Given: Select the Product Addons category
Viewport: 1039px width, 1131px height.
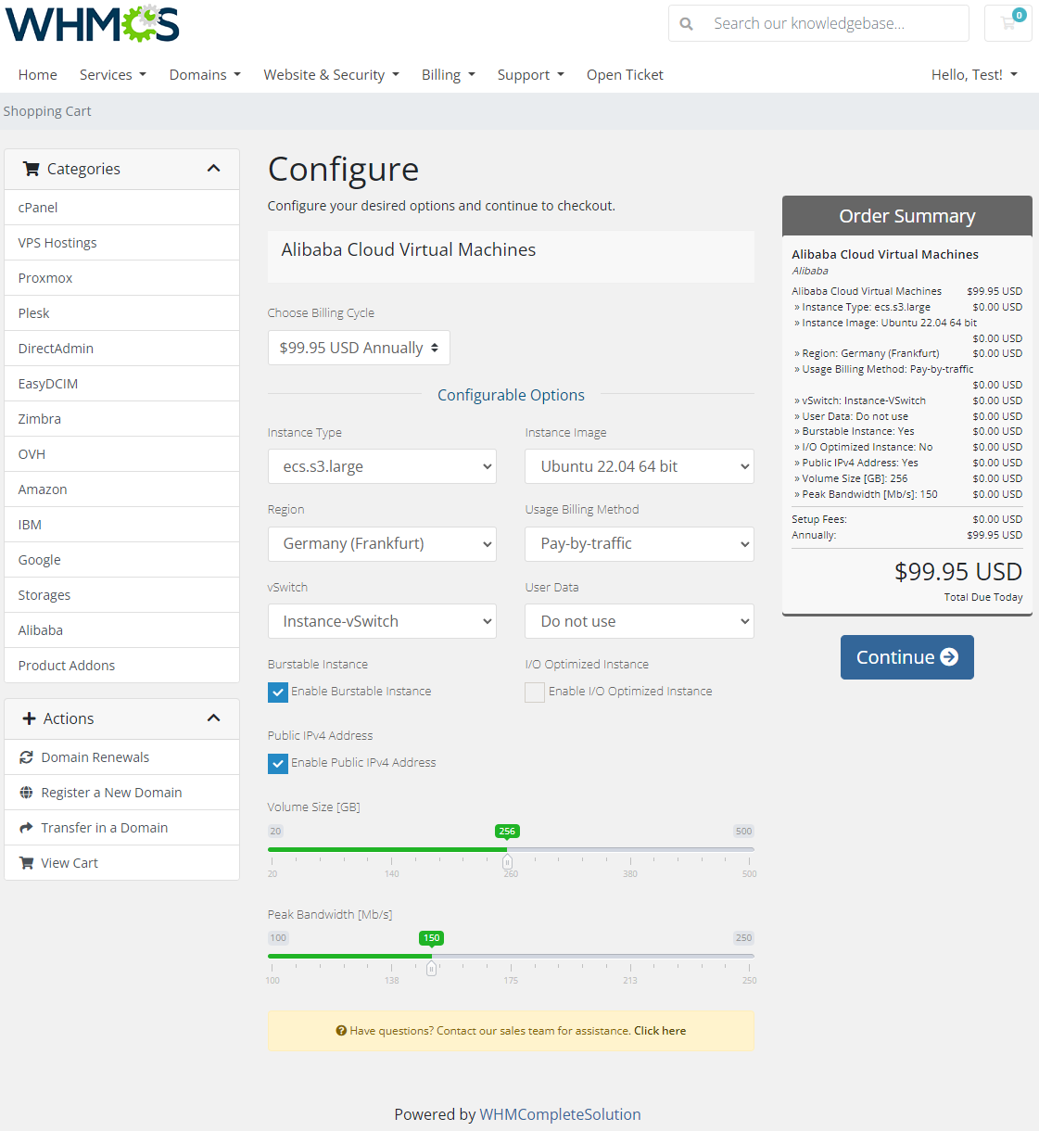Looking at the screenshot, I should [x=122, y=666].
